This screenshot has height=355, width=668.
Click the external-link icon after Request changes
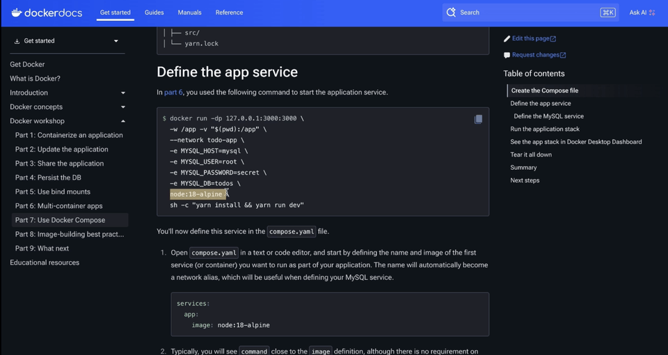563,55
